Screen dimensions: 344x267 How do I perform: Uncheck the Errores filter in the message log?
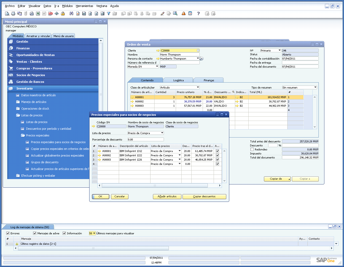[x=8, y=233]
